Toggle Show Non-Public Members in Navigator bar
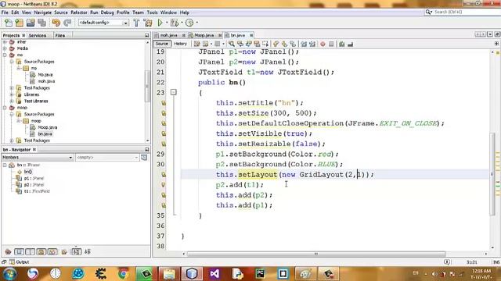The width and height of the screenshot is (501, 281). [x=41, y=251]
